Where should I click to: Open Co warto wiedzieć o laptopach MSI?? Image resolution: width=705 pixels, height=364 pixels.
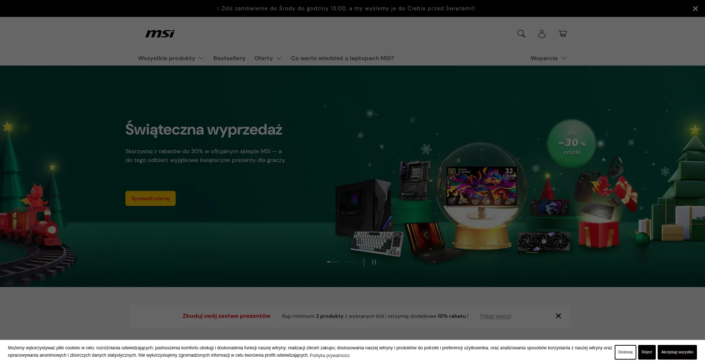[342, 58]
